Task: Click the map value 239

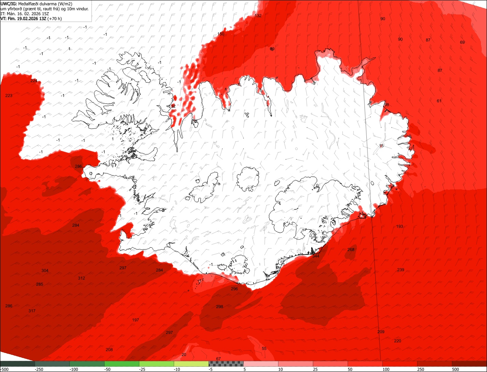Action: 401,270
